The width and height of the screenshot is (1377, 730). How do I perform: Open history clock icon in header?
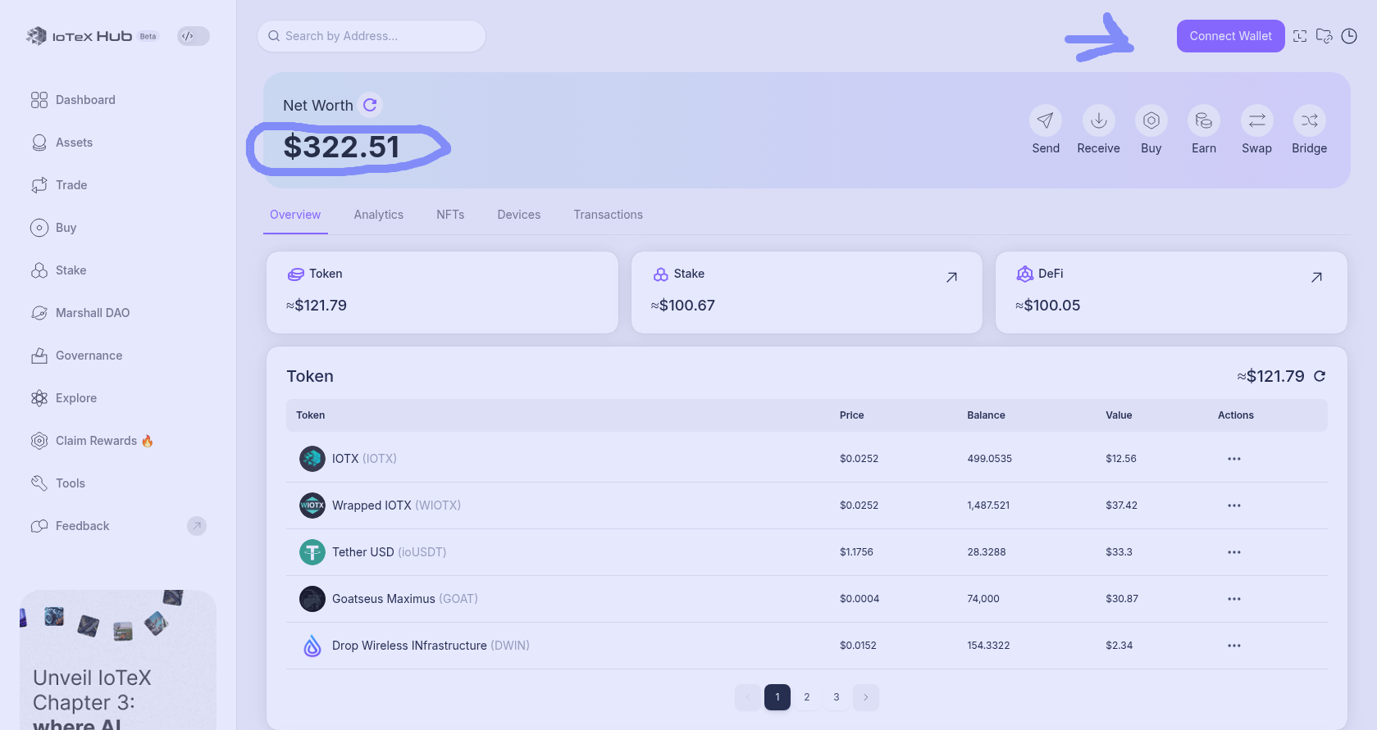(1348, 36)
